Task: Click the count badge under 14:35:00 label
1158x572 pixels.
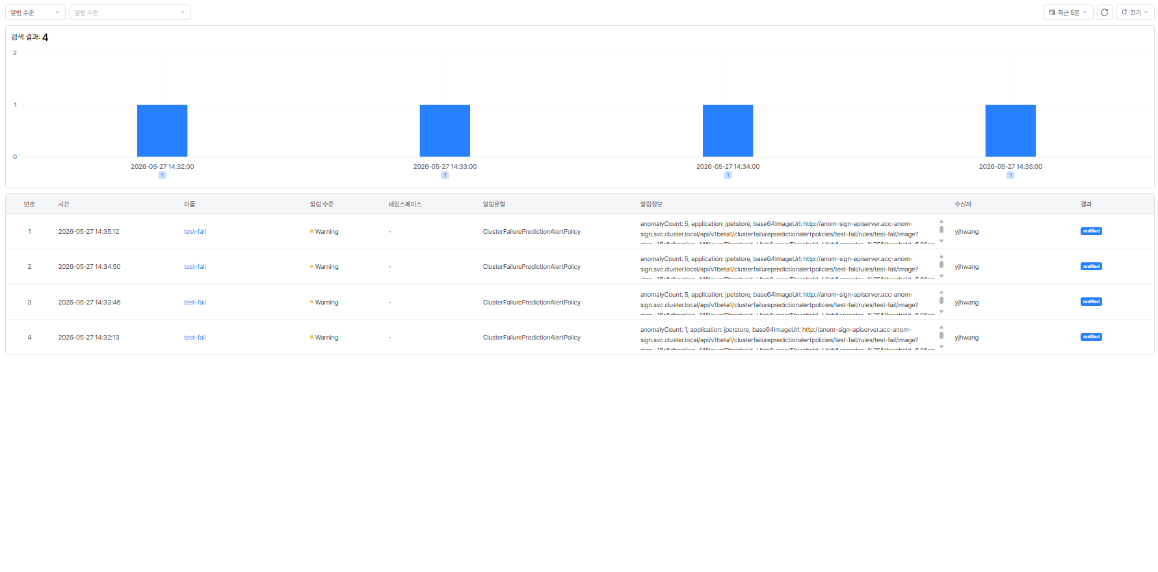Action: click(1010, 175)
